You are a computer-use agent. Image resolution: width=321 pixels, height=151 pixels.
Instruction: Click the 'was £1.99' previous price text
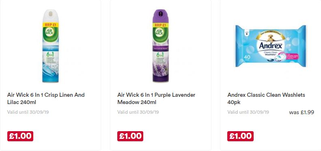(302, 113)
